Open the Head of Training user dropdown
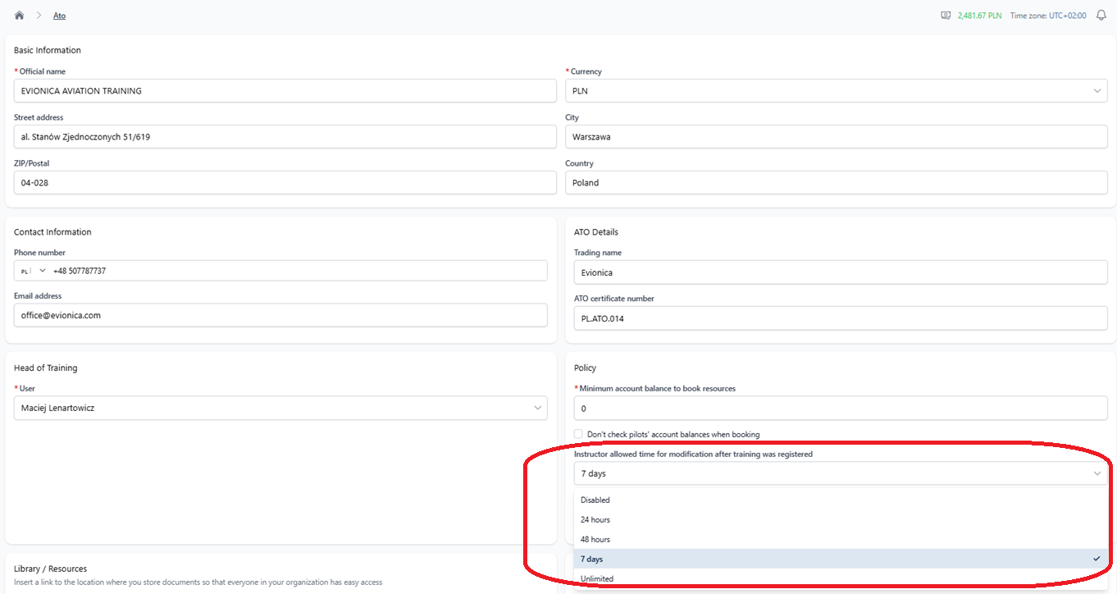Image resolution: width=1117 pixels, height=594 pixels. (280, 408)
